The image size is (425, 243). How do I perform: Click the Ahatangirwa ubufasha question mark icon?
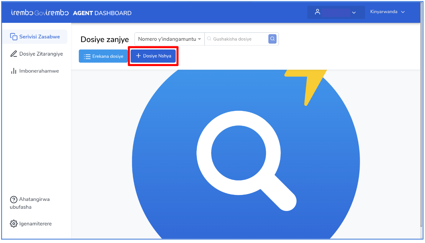pyautogui.click(x=14, y=199)
